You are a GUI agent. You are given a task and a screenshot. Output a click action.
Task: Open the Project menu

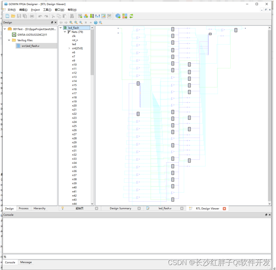(35, 10)
